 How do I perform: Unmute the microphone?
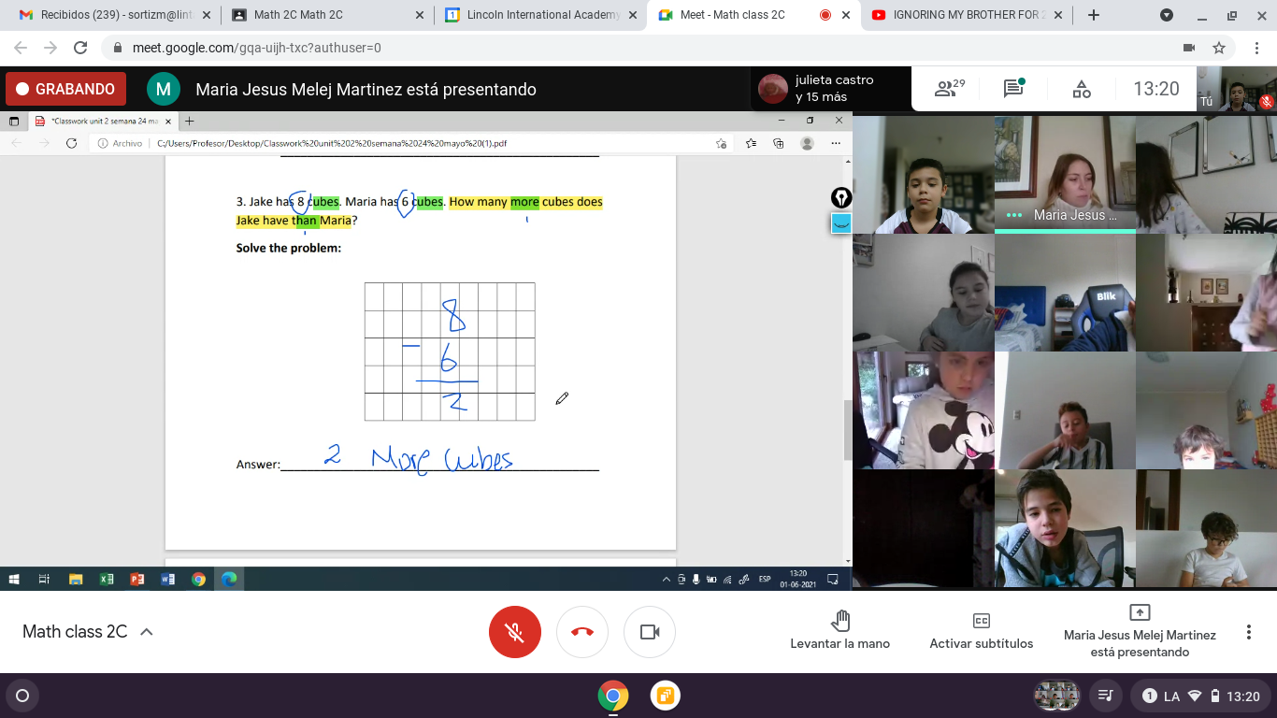point(514,632)
